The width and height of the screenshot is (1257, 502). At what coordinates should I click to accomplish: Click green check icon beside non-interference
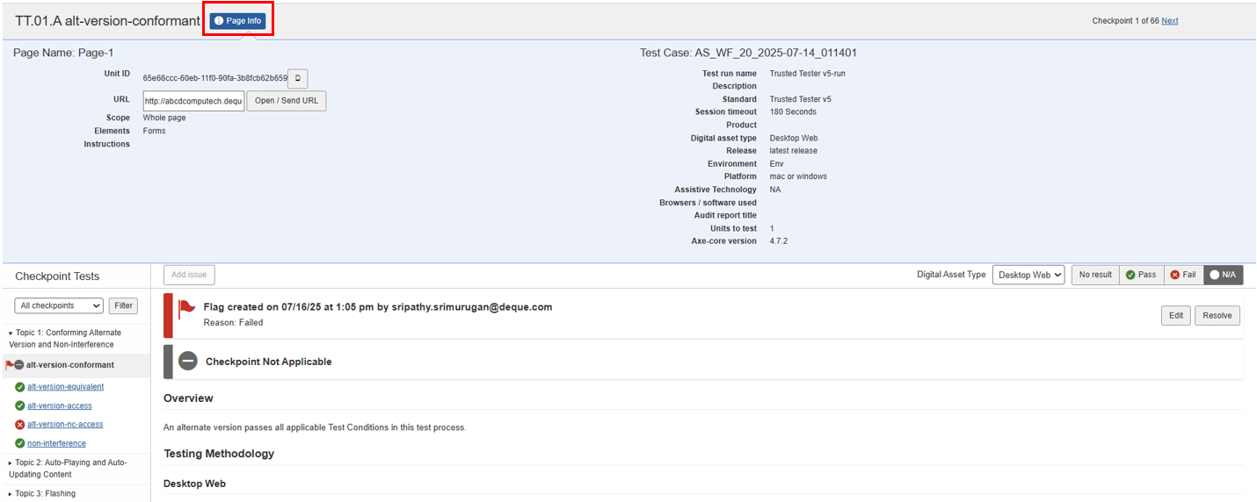tap(20, 443)
